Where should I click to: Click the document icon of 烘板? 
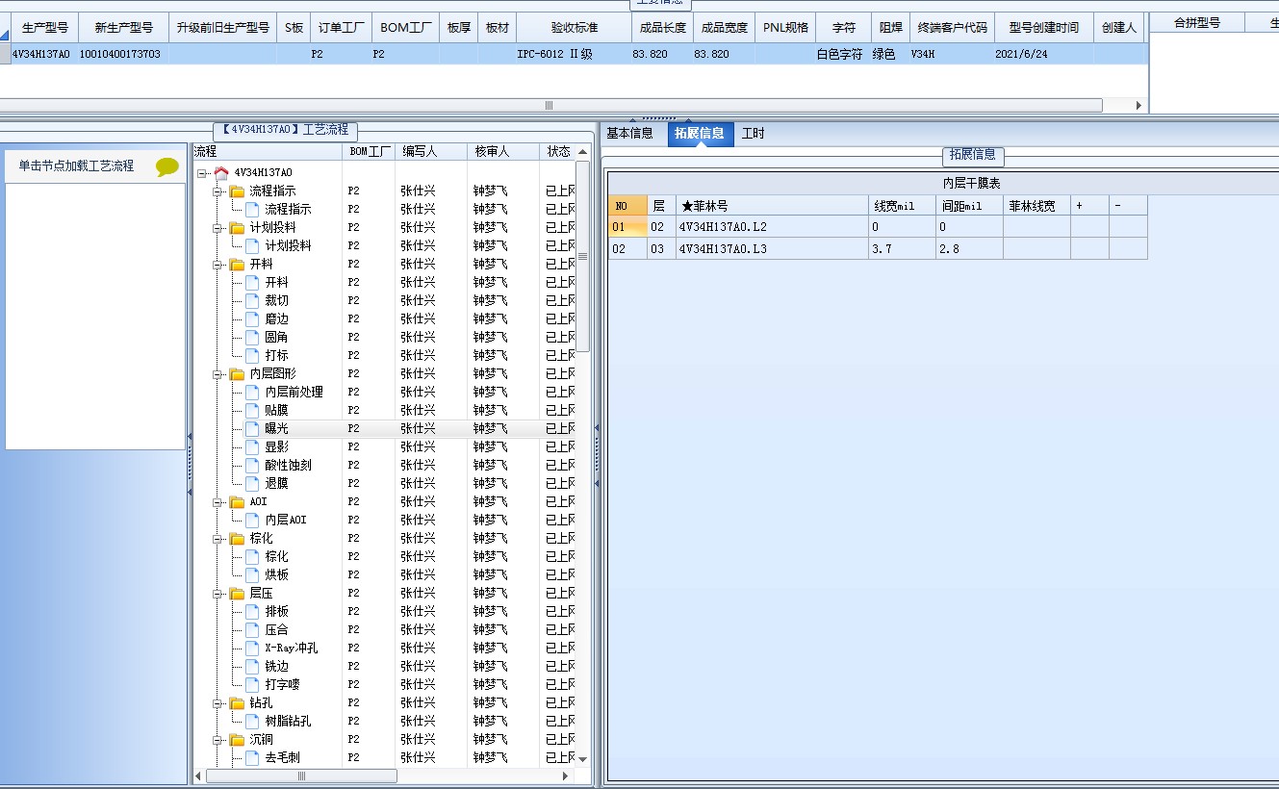[x=252, y=574]
